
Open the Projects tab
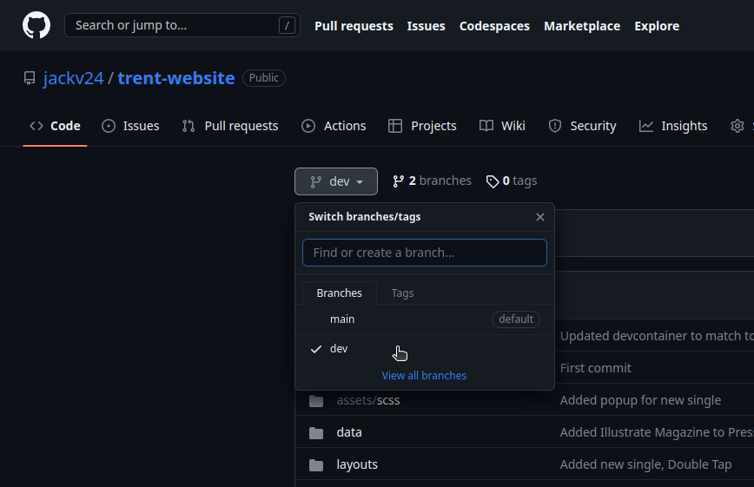(x=422, y=126)
